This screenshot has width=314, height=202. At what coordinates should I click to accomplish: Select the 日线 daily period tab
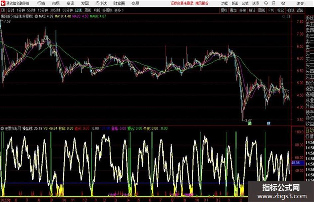click(78, 10)
